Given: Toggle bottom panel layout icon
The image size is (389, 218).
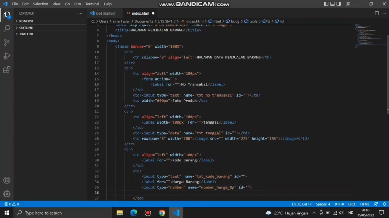Looking at the screenshot, I should 332,4.
